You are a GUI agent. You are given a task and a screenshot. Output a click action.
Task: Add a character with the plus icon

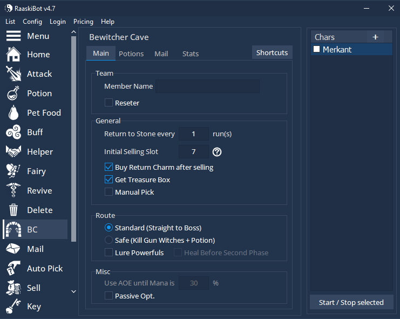coord(375,37)
